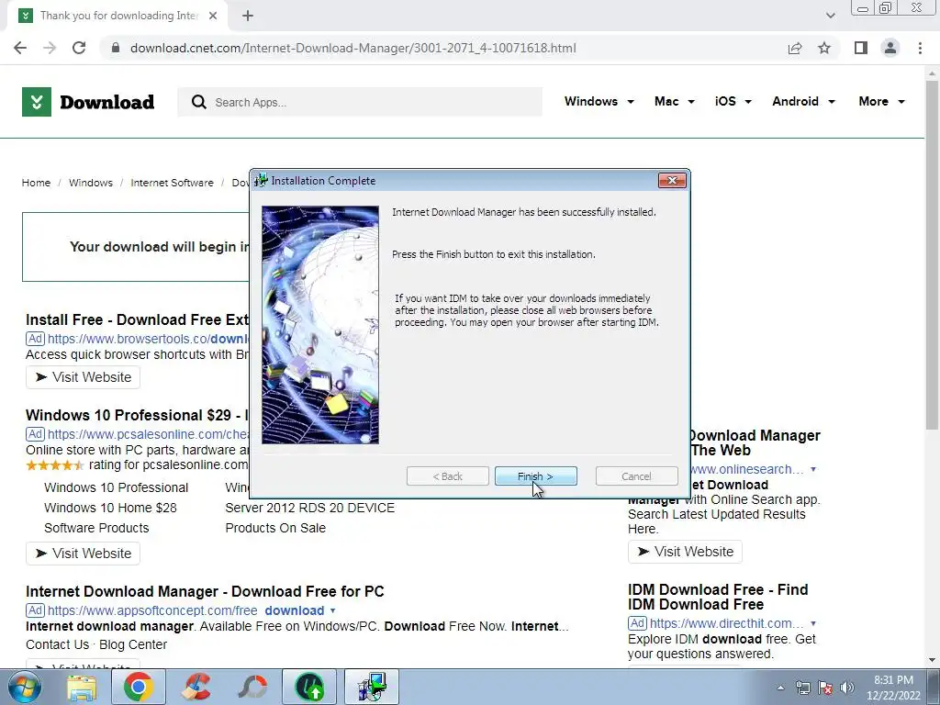Show hidden system tray icons

tap(780, 688)
